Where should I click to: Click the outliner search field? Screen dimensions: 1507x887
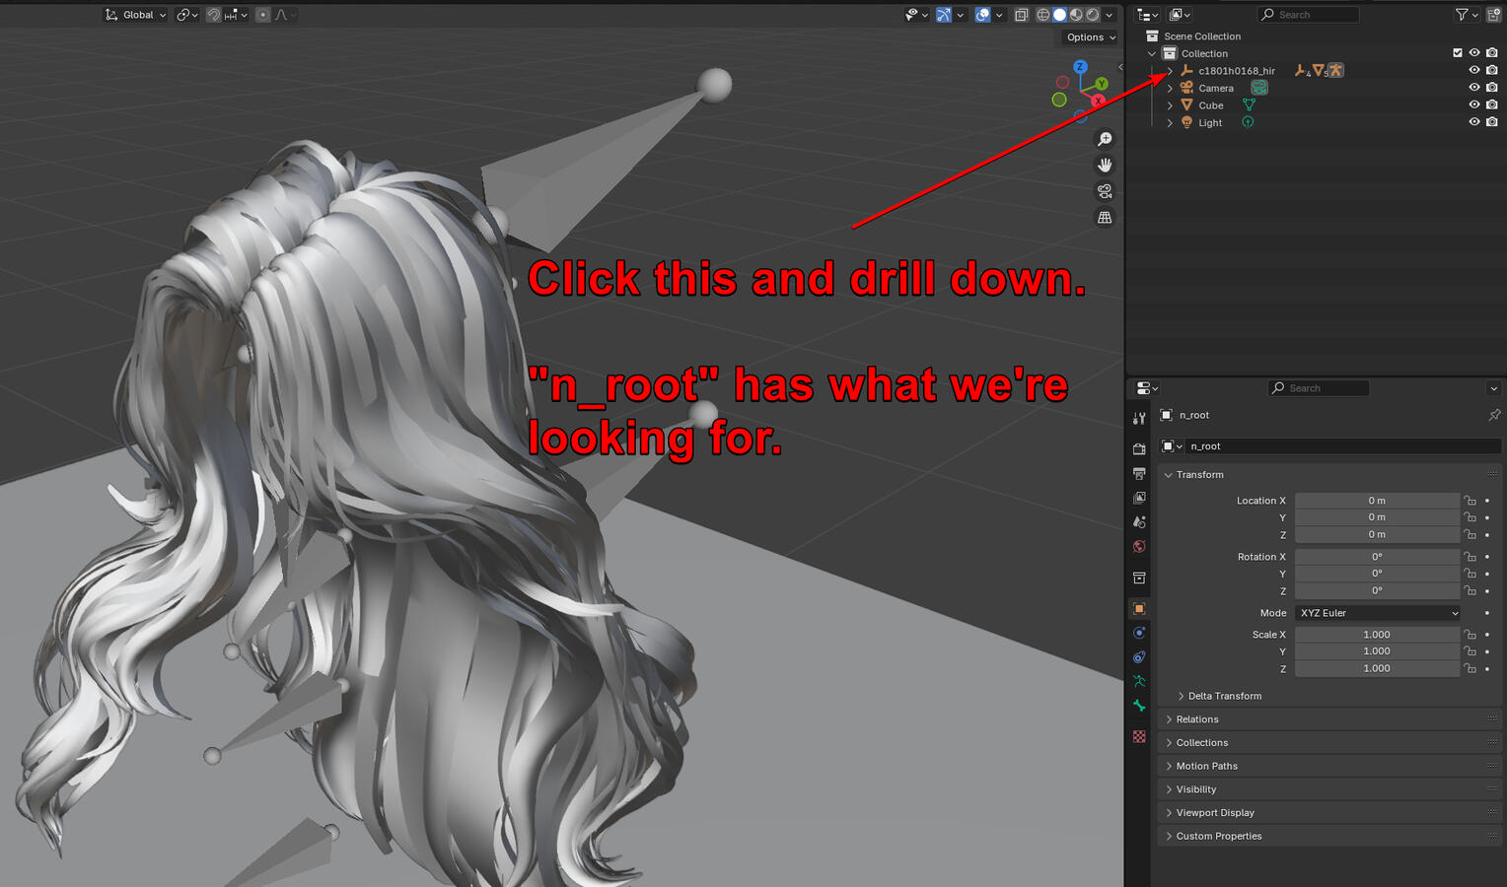coord(1310,15)
